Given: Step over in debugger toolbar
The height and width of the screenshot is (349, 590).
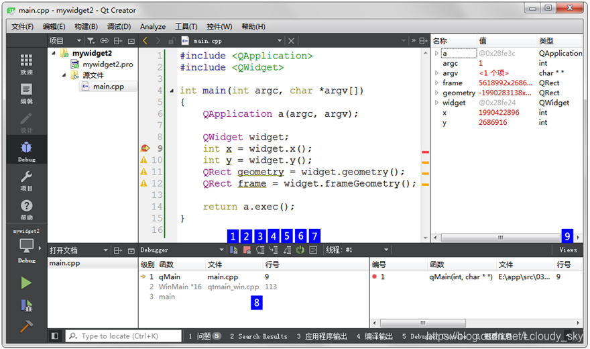Looking at the screenshot, I should 260,250.
